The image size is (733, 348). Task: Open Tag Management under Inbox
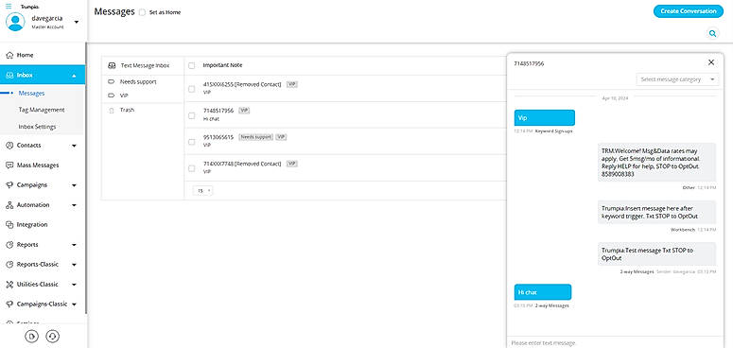tap(41, 111)
